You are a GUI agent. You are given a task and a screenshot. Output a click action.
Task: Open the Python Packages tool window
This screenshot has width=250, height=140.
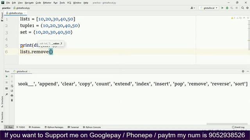[54, 127]
